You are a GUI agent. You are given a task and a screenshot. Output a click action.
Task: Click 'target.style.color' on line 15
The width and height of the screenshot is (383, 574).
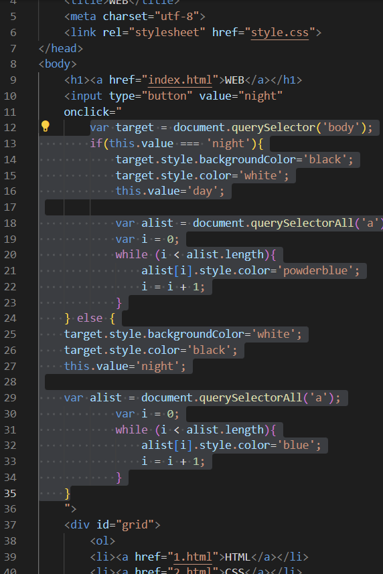click(x=177, y=176)
